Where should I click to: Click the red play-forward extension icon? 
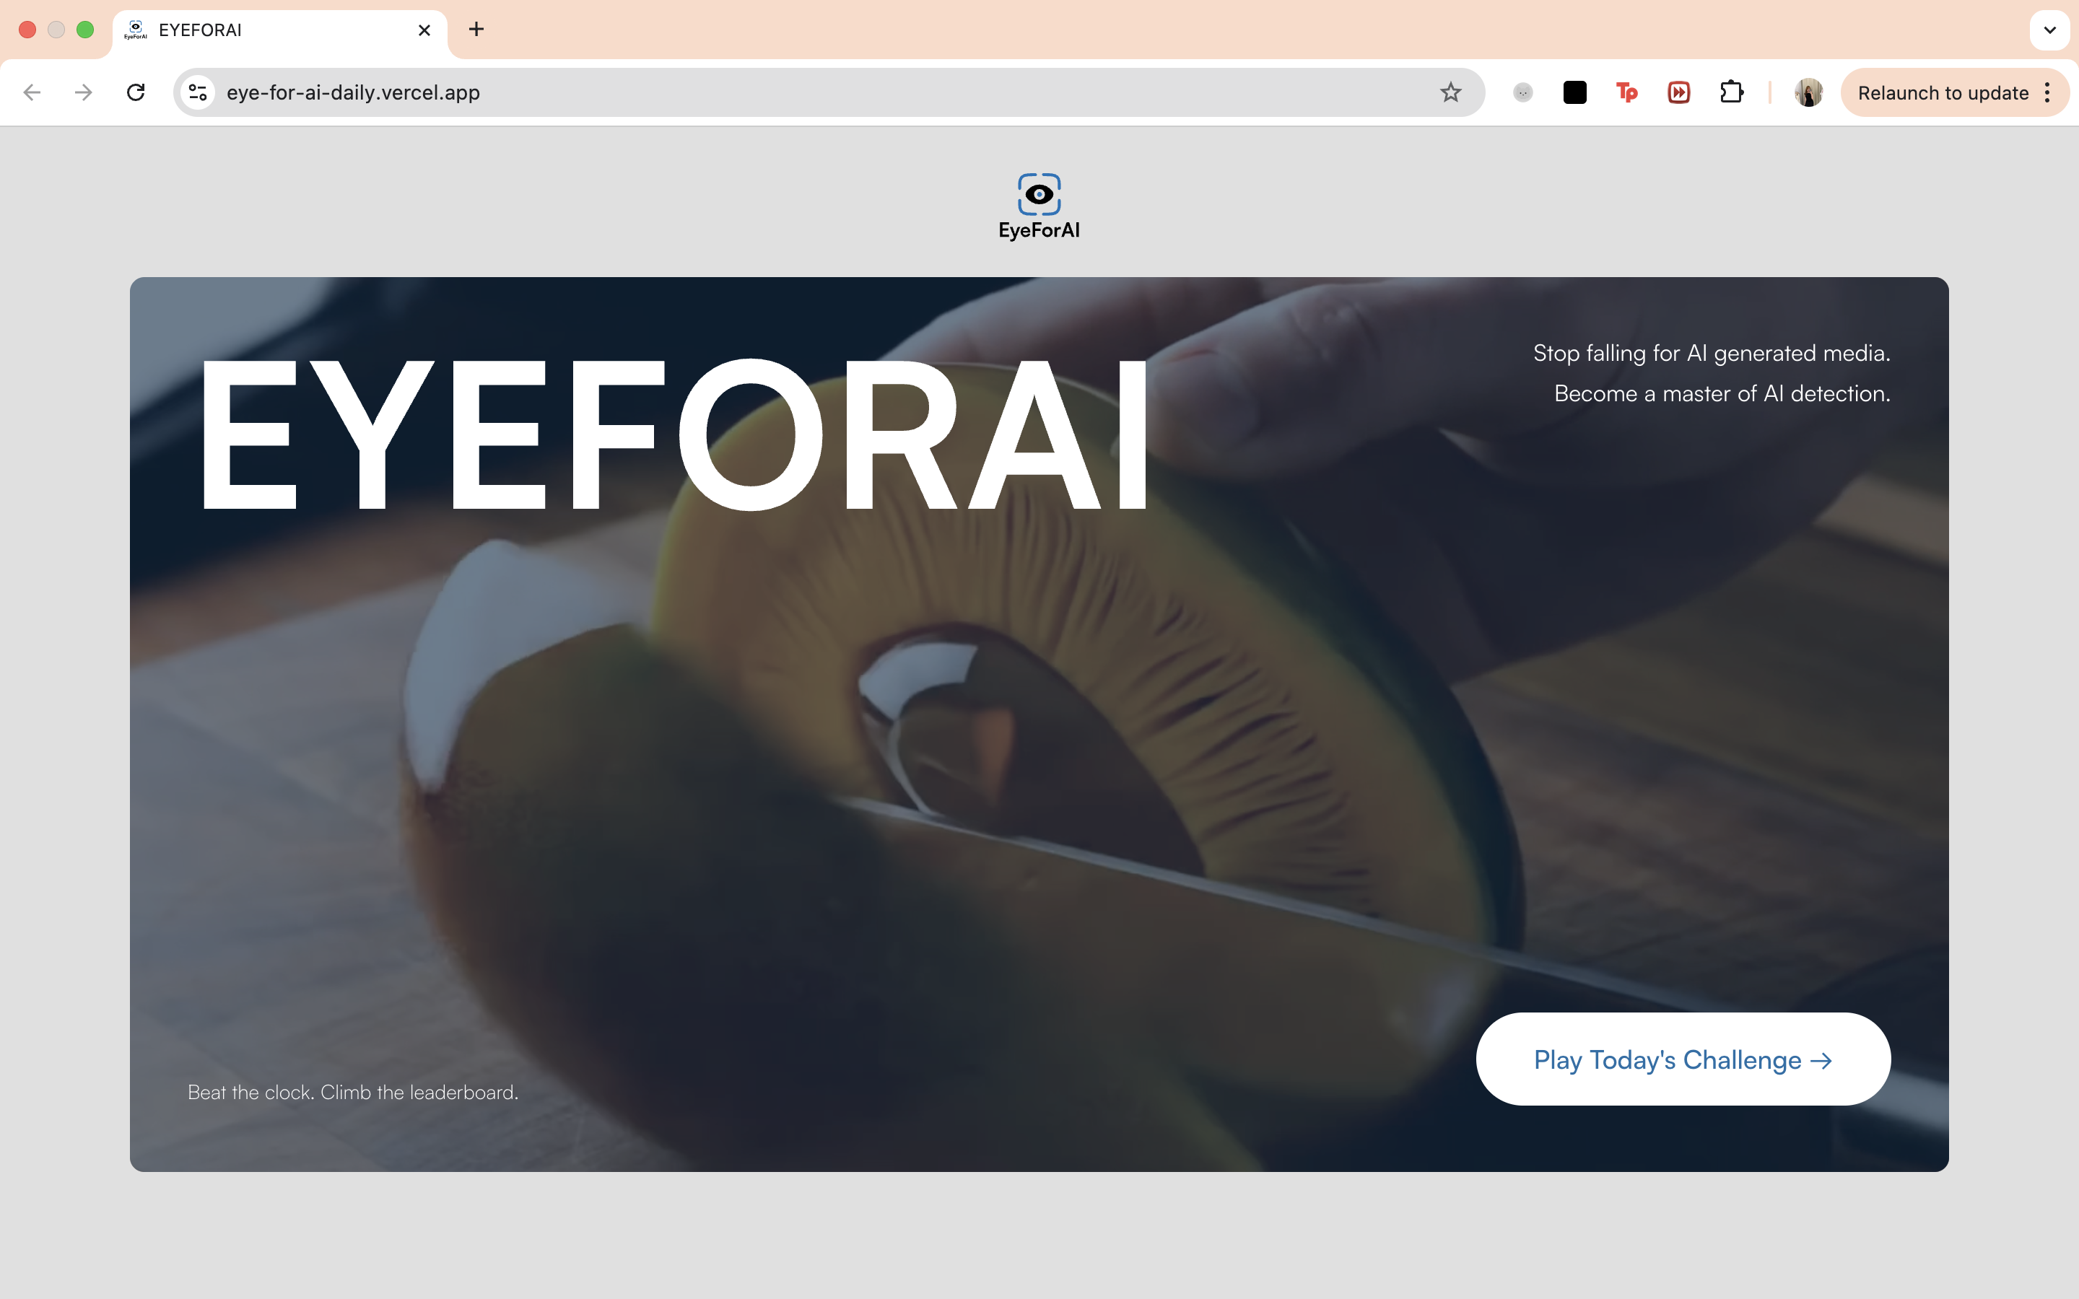pyautogui.click(x=1678, y=92)
